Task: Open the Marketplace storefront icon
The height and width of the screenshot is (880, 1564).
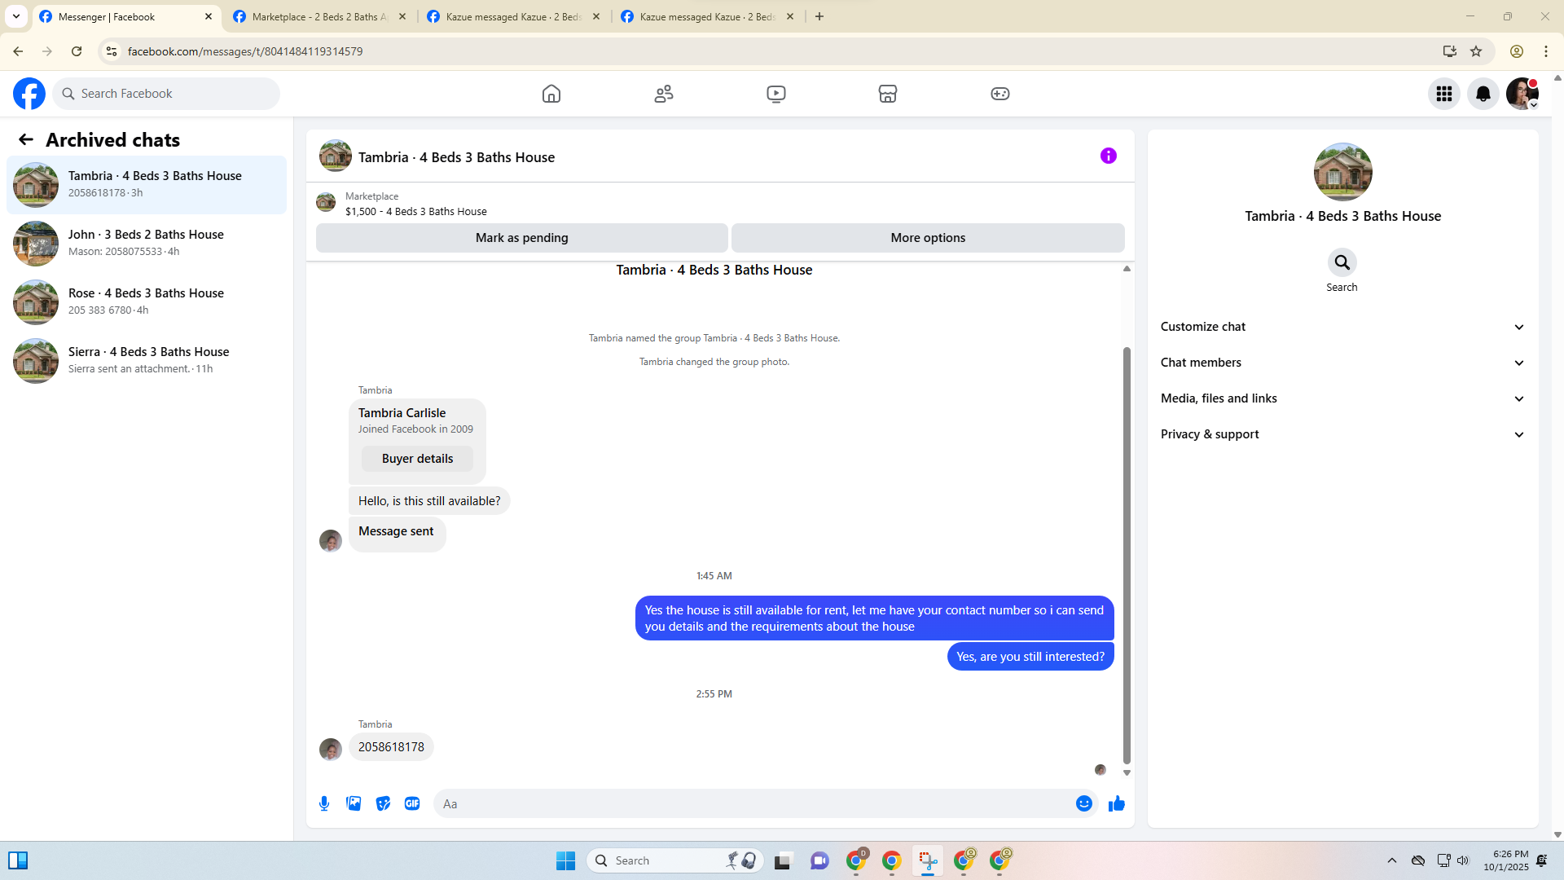Action: [888, 94]
